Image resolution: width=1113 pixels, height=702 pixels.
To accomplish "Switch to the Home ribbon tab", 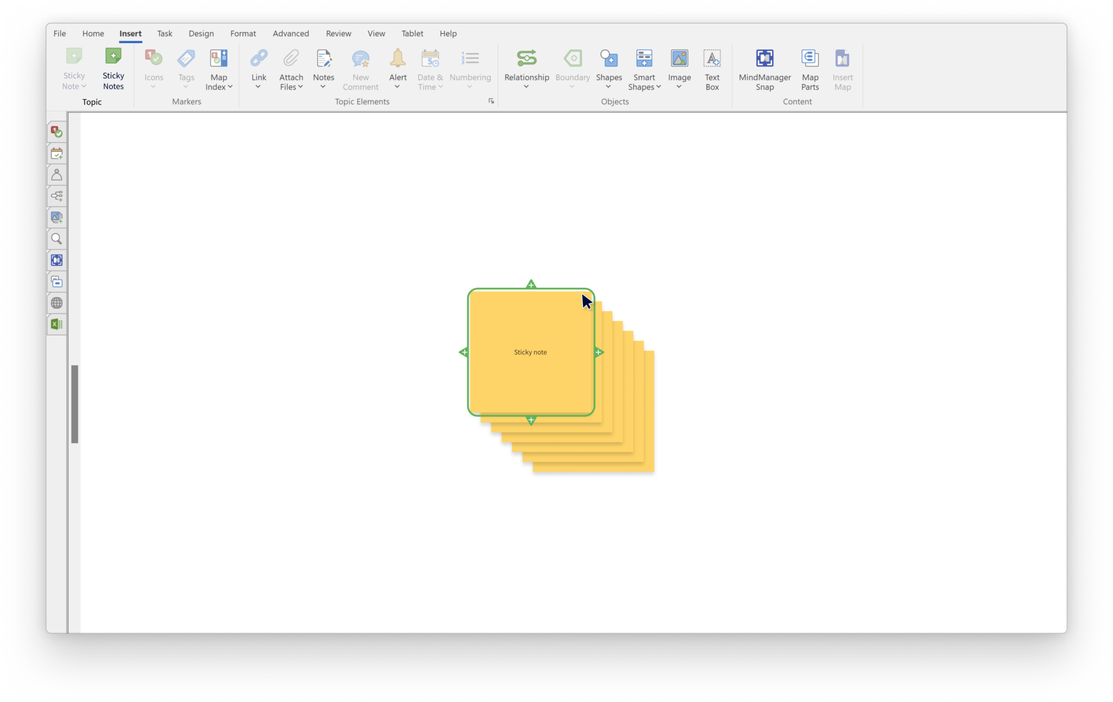I will point(93,33).
